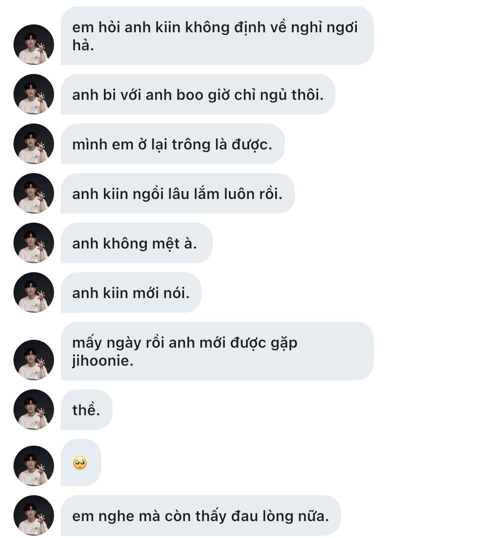This screenshot has height=538, width=484.
Task: Click avatar beside "mình em ở lại" message
Action: tap(34, 144)
